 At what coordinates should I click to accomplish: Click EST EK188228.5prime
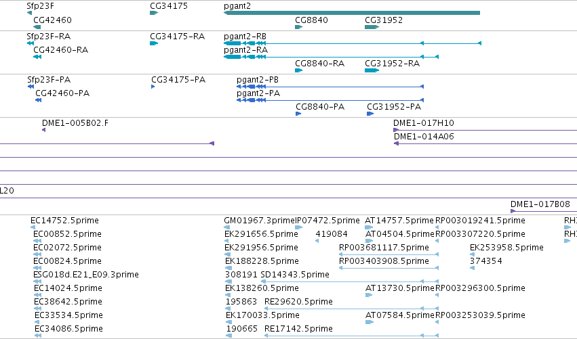228,268
